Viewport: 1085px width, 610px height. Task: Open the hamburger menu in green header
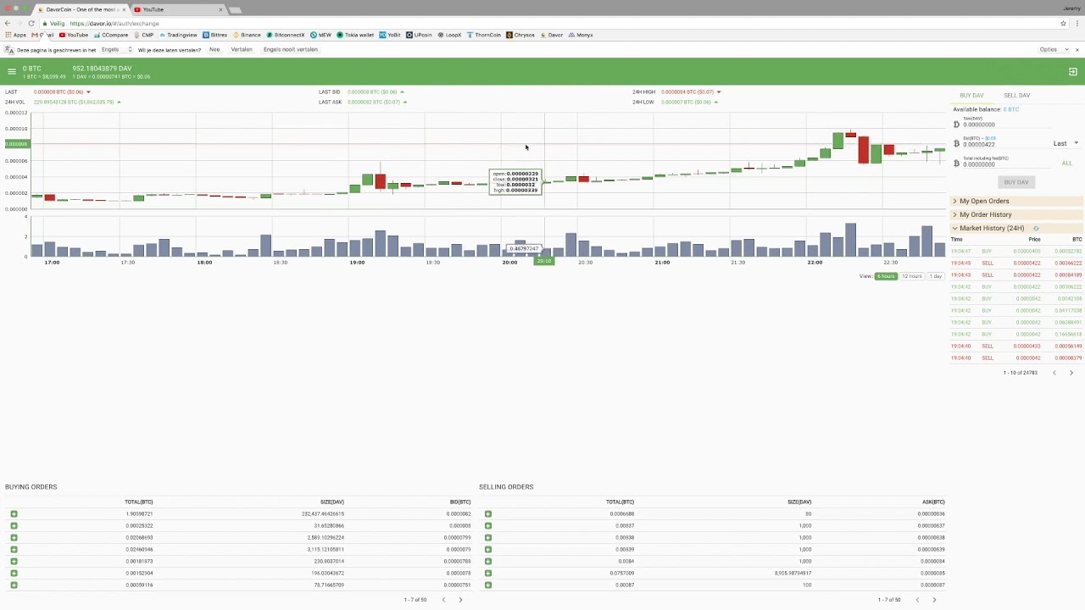pos(12,72)
